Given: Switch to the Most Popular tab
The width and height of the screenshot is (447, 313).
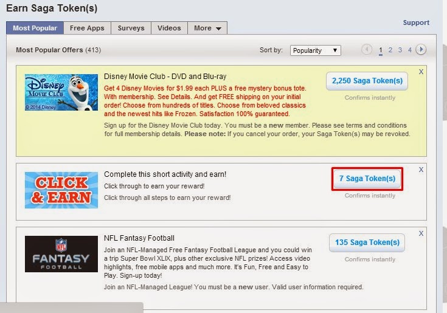Looking at the screenshot, I should (x=35, y=28).
